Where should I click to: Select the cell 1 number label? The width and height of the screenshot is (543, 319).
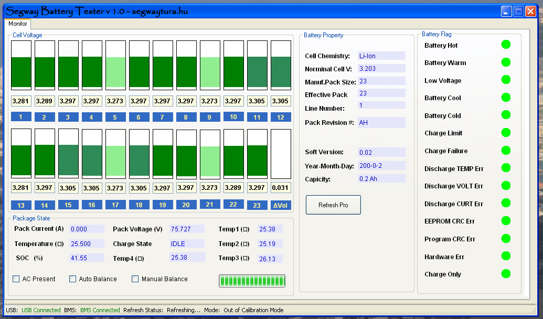pos(21,117)
